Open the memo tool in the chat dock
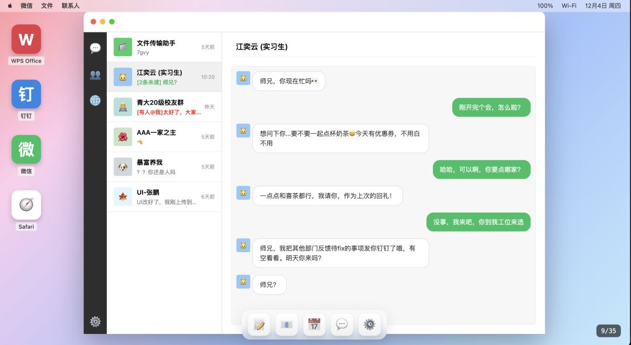 tap(259, 325)
